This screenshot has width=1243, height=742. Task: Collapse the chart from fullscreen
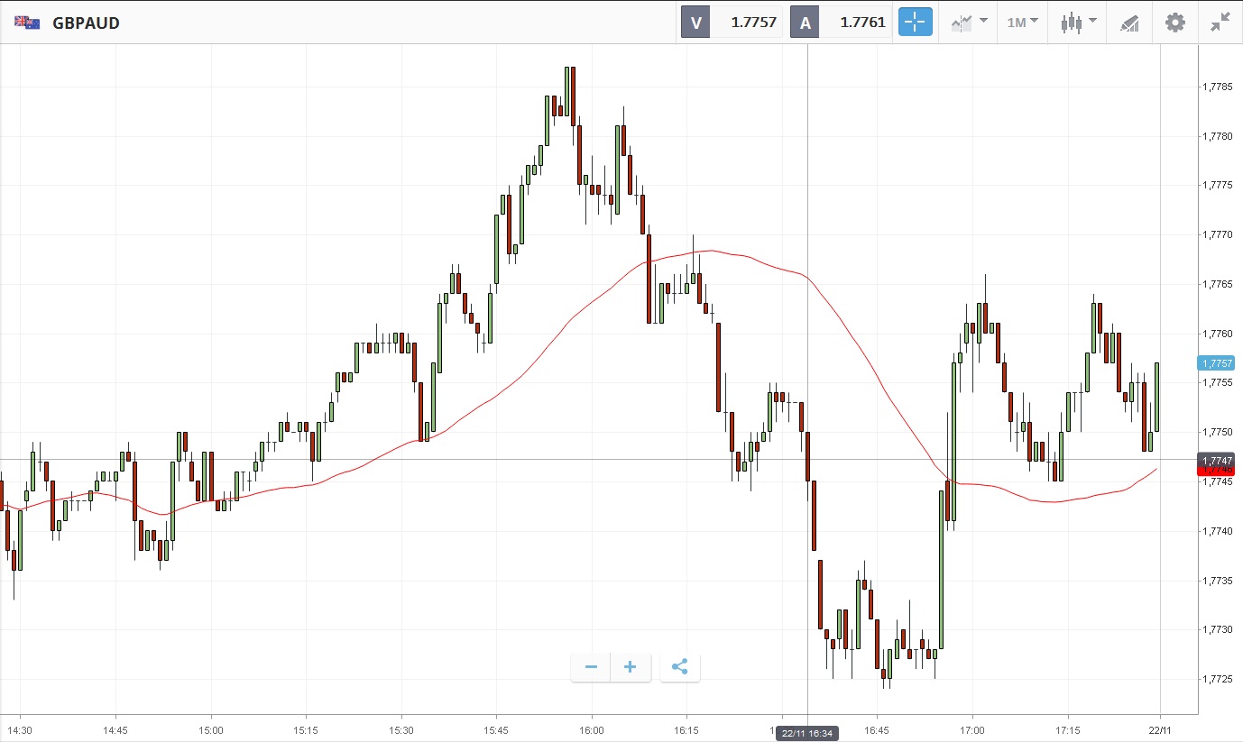coord(1220,23)
